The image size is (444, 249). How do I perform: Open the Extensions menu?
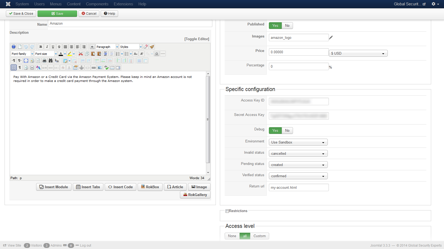pos(123,4)
